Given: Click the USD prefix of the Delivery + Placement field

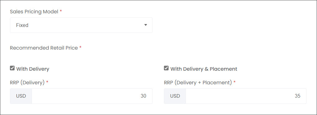Looking at the screenshot, I should point(175,96).
